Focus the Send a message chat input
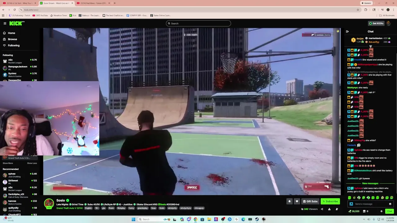The height and width of the screenshot is (223, 397). click(x=371, y=204)
